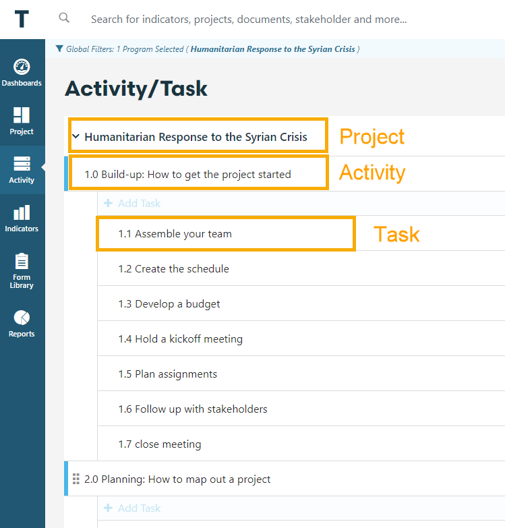
Task: Click the search magnifier icon
Action: 64,18
